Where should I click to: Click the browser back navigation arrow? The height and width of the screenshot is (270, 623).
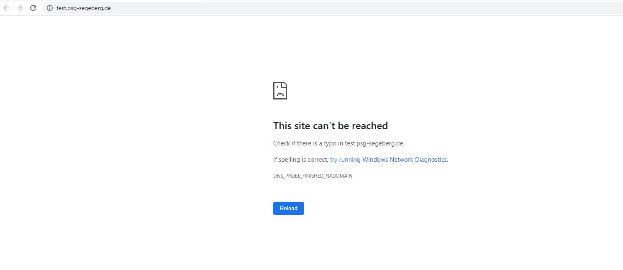click(6, 8)
